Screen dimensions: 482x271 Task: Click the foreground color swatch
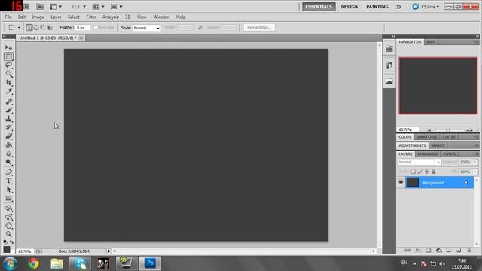(7, 249)
